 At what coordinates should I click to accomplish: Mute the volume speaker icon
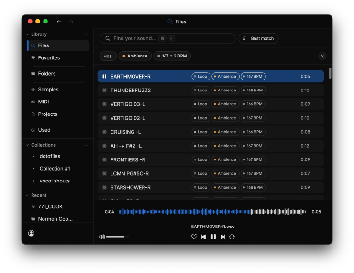tap(102, 237)
